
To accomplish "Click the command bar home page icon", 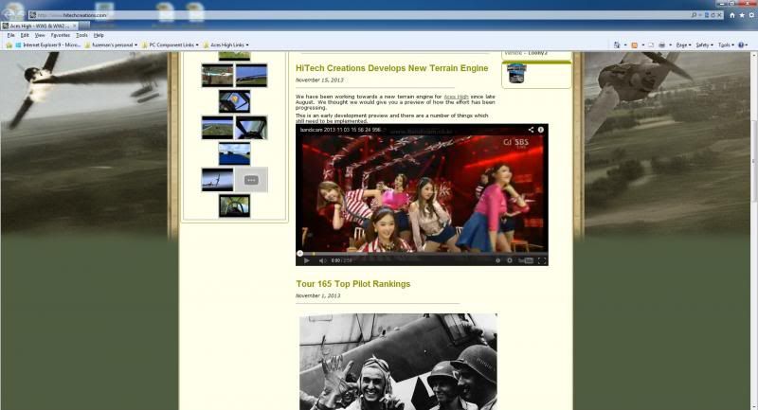I will click(617, 45).
